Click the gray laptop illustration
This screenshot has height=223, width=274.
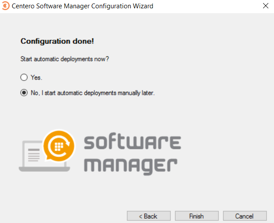click(x=45, y=156)
